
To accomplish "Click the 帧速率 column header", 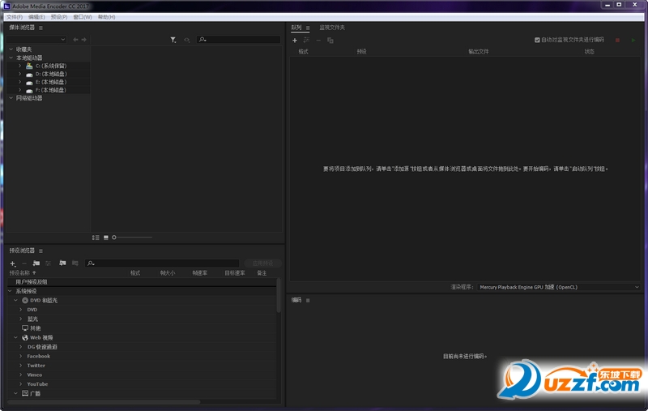I will tap(200, 273).
